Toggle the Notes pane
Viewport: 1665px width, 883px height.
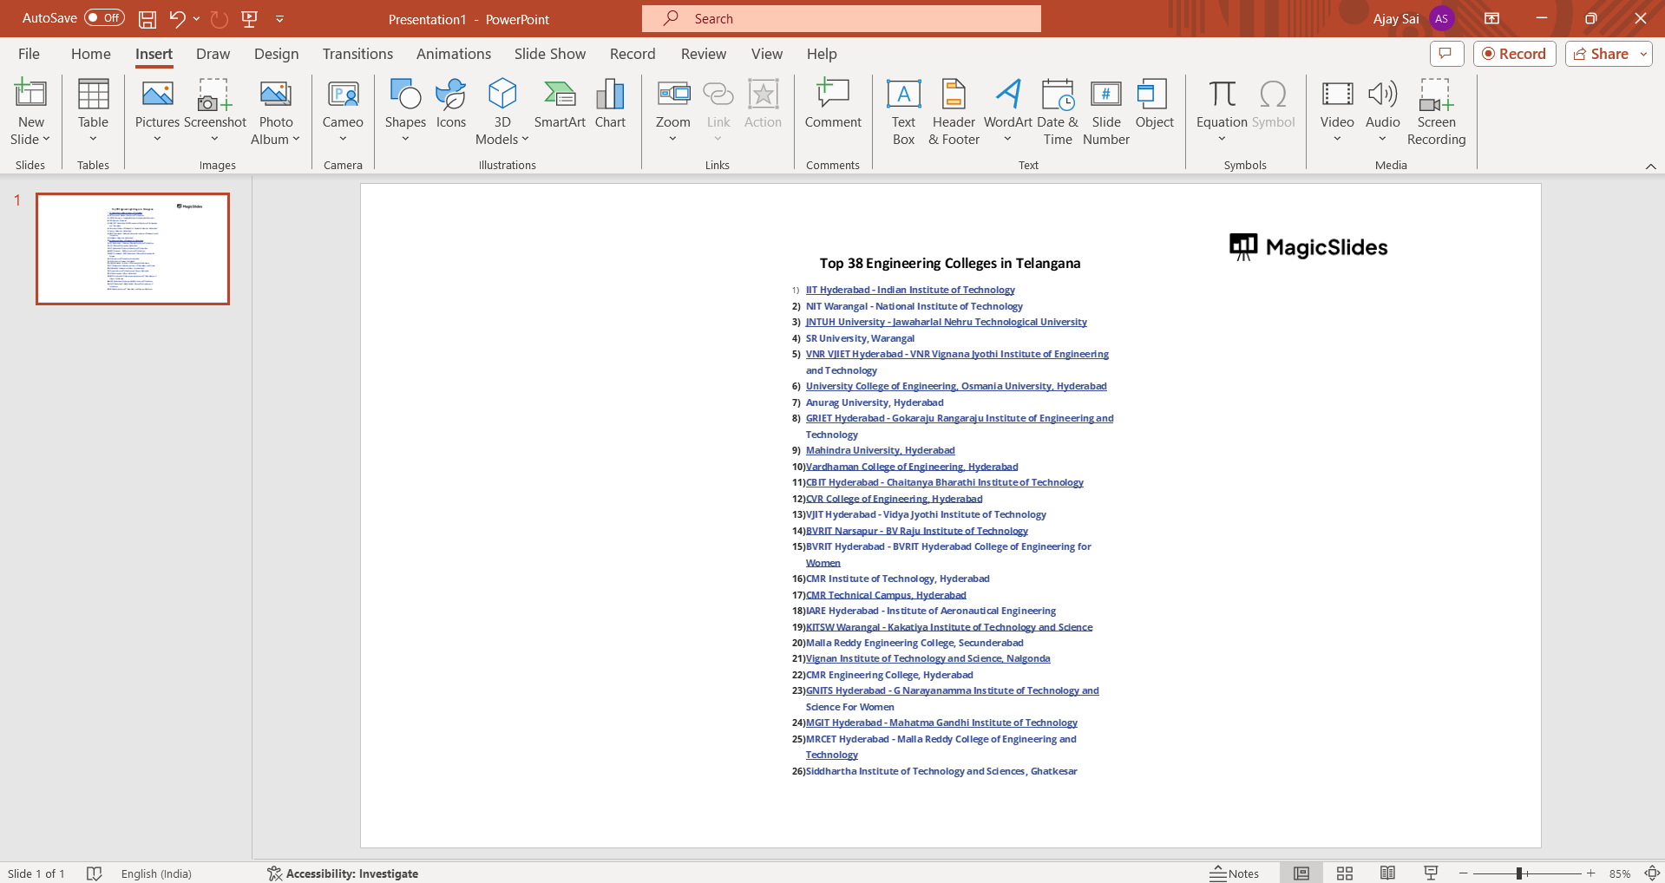1235,873
